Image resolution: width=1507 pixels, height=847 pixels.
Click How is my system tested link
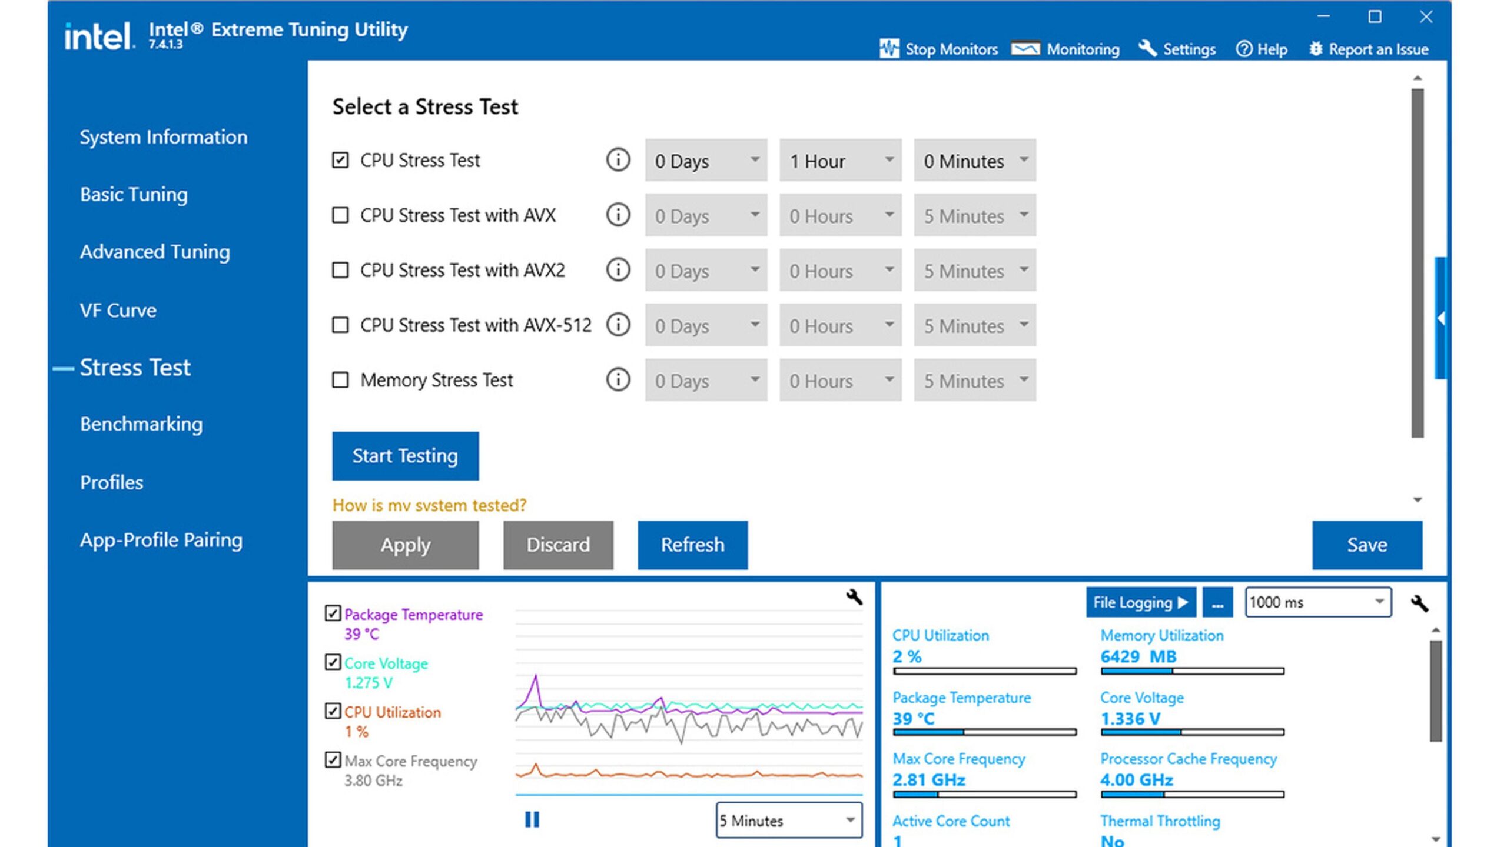point(429,505)
